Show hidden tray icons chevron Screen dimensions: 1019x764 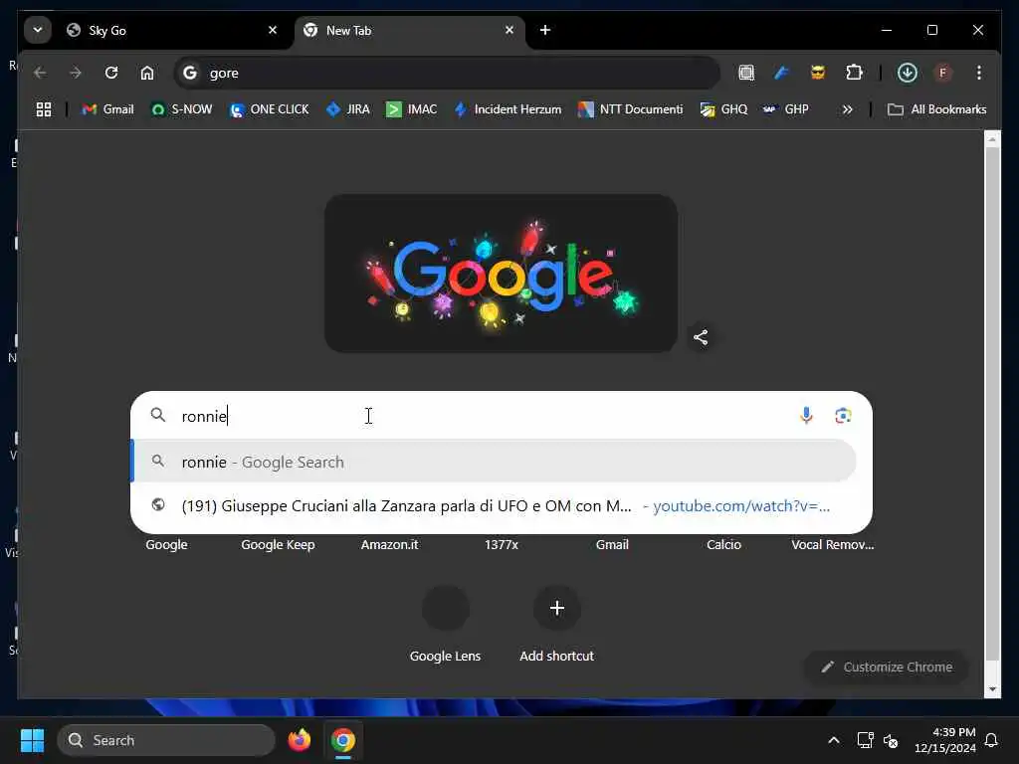[x=834, y=740]
